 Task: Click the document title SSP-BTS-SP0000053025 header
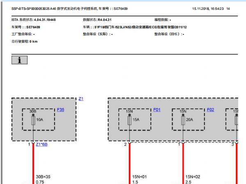point(69,9)
